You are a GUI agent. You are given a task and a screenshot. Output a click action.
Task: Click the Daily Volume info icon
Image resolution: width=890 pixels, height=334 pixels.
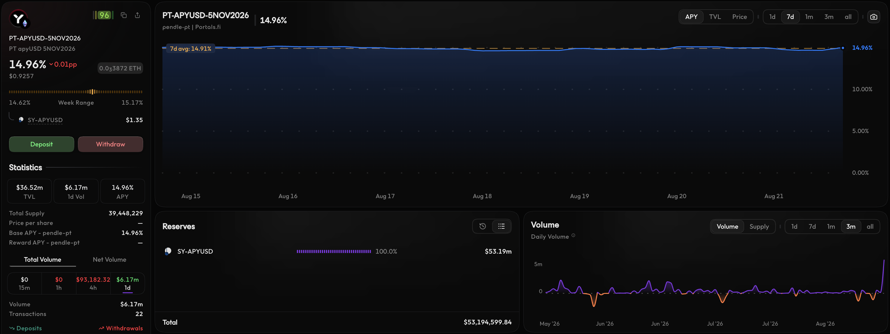click(573, 236)
